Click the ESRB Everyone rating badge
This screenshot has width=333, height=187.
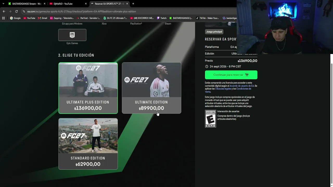click(x=210, y=119)
